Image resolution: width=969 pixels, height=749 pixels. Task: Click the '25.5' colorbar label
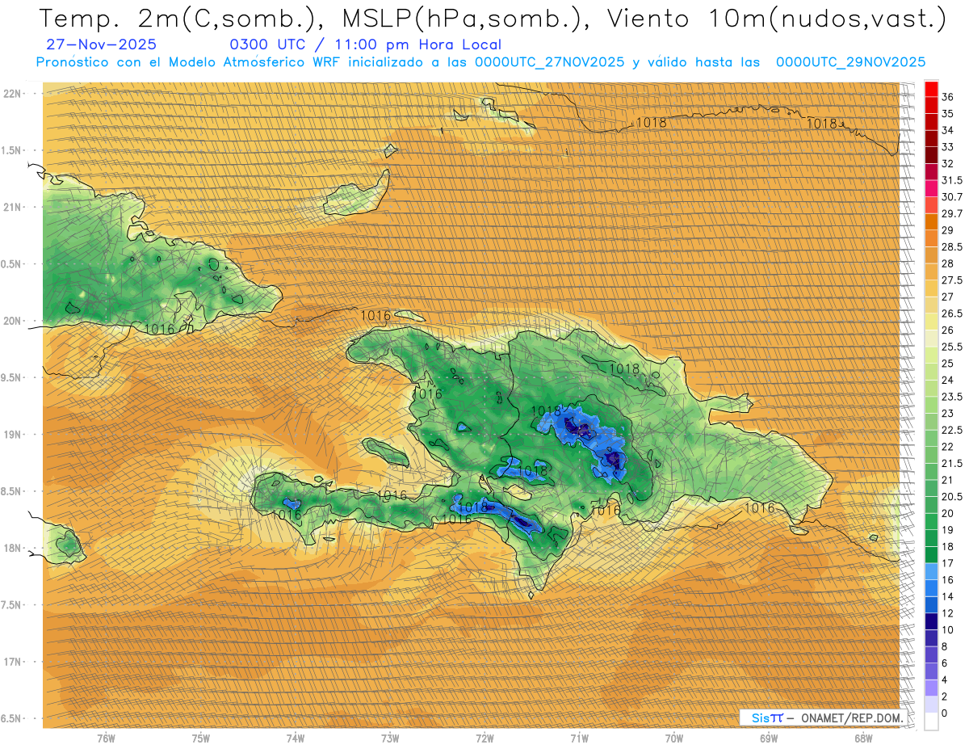[952, 347]
